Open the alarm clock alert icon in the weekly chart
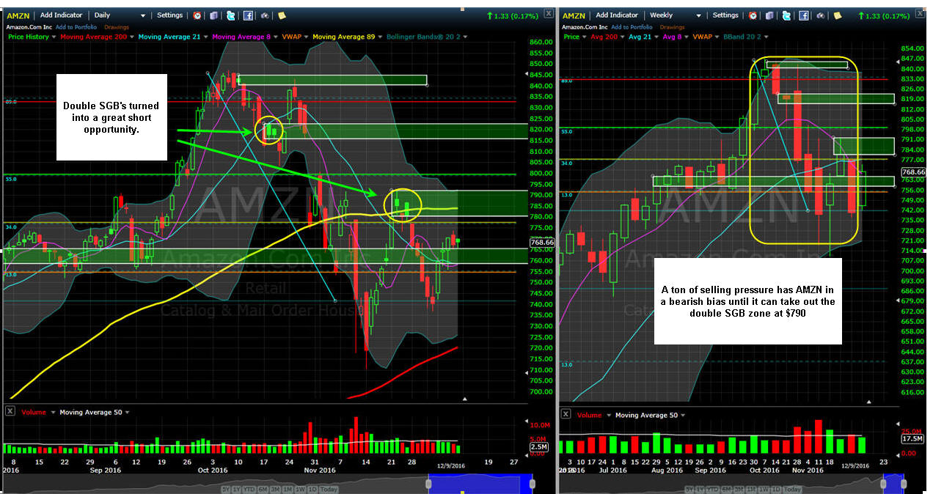 [753, 15]
